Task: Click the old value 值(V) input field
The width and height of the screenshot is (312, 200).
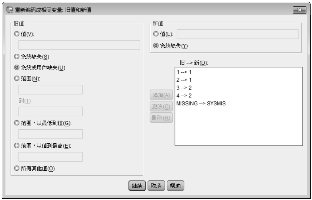Action: [79, 45]
